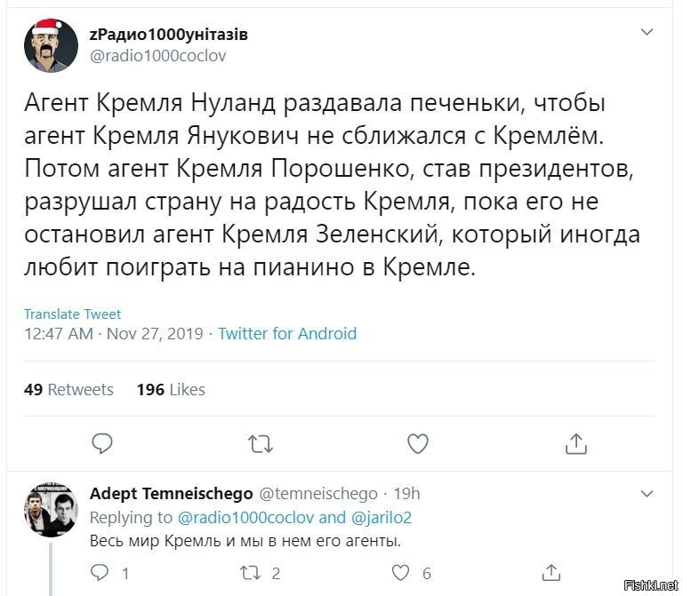
Task: Share the main tweet via share icon
Action: click(576, 444)
